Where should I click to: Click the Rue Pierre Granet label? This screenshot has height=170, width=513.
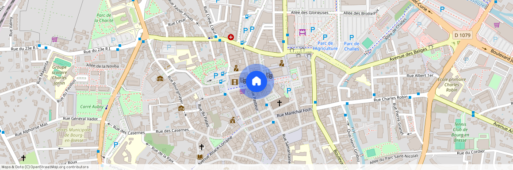pos(398,119)
